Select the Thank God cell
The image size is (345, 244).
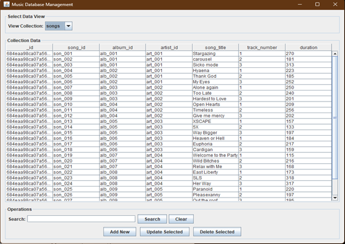215,76
